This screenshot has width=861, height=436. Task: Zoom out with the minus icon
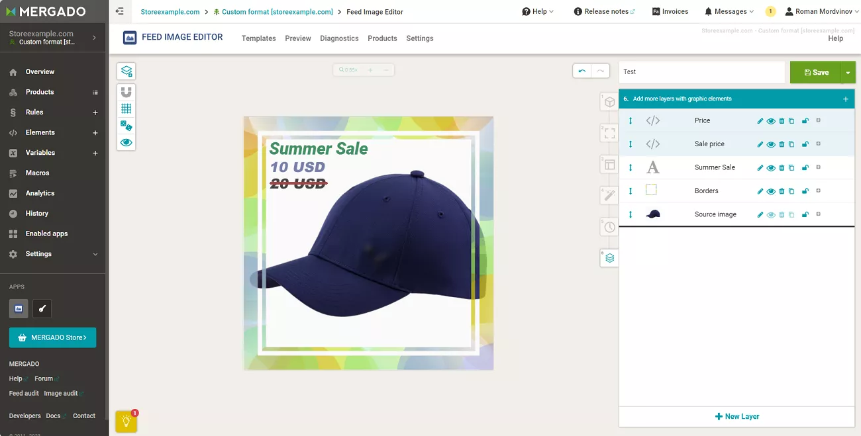(386, 69)
